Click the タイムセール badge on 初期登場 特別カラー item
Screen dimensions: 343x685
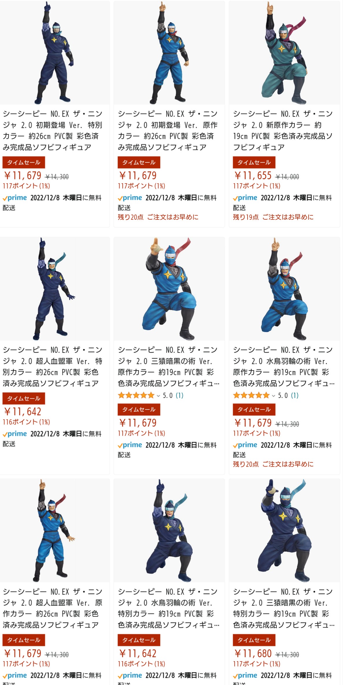click(24, 162)
